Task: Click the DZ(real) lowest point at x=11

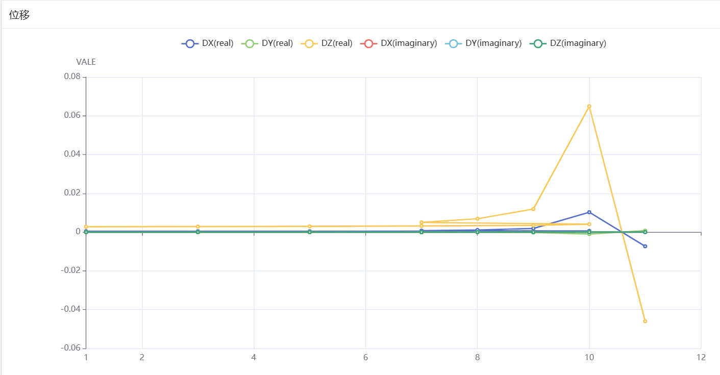Action: point(645,321)
